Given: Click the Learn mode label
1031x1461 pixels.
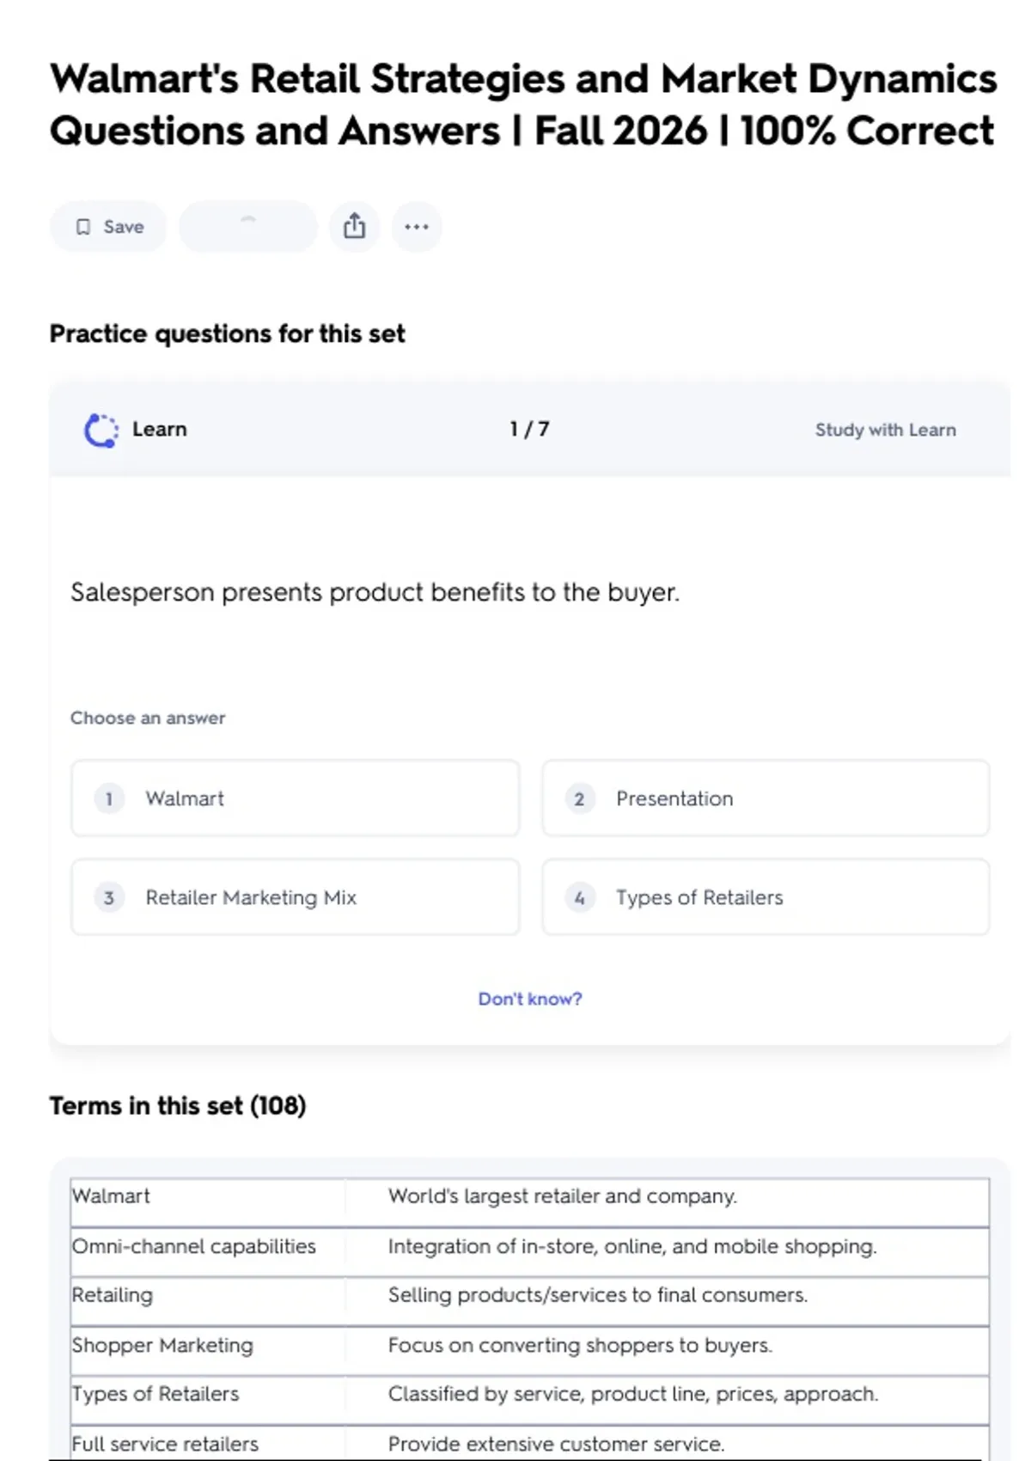Looking at the screenshot, I should tap(160, 429).
